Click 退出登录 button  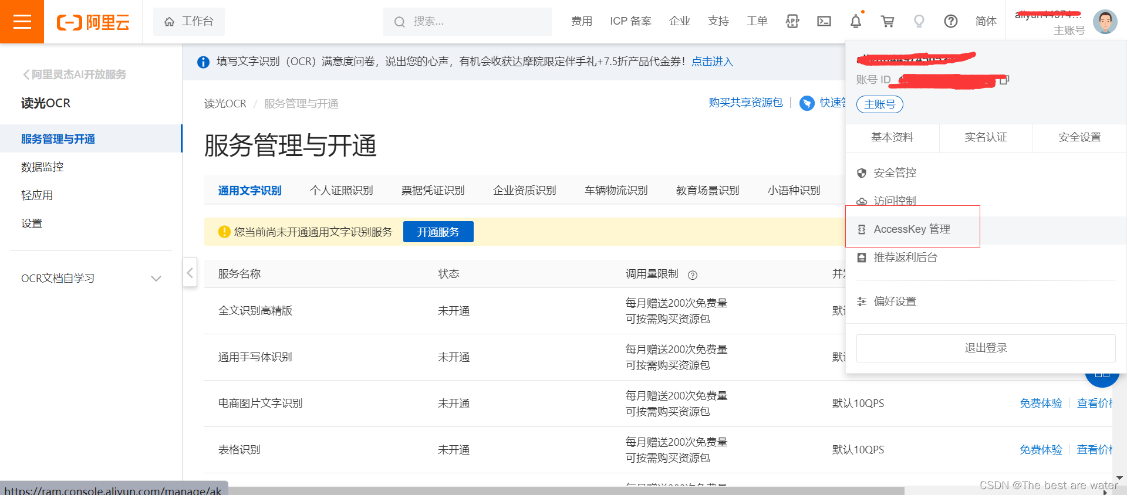pyautogui.click(x=986, y=348)
